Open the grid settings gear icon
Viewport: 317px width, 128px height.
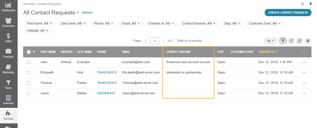pyautogui.click(x=308, y=41)
